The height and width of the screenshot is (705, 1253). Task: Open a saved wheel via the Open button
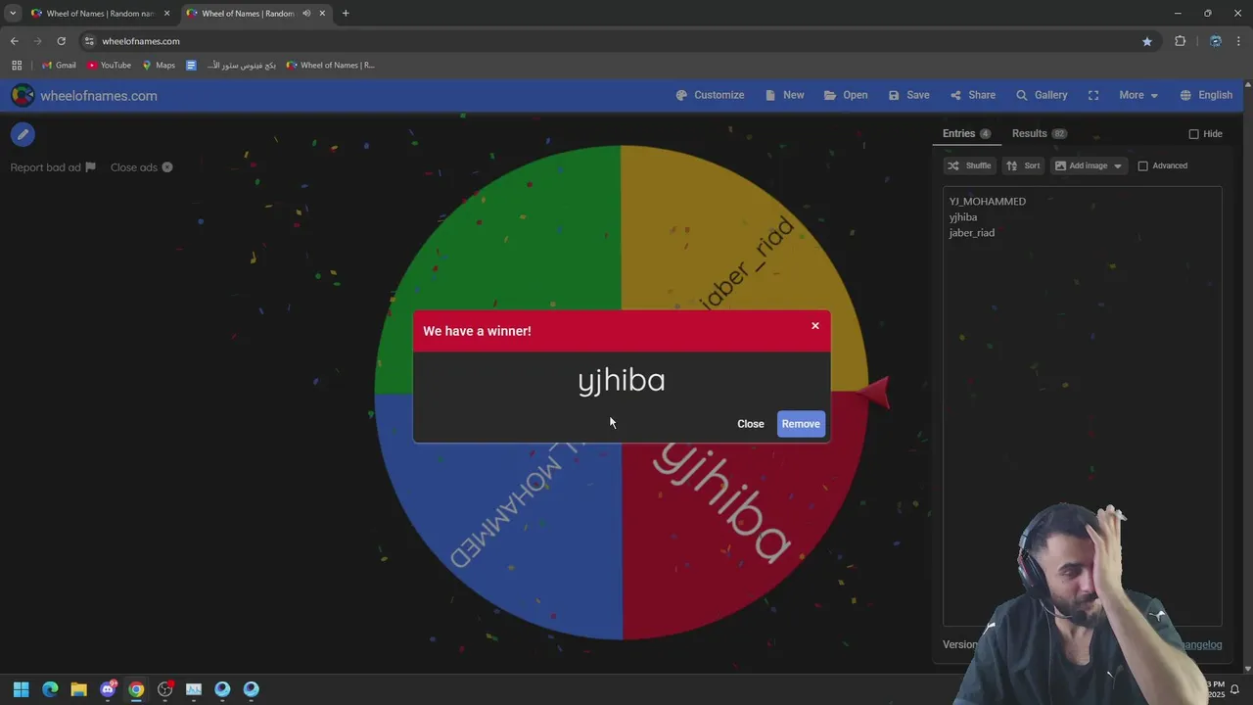846,95
